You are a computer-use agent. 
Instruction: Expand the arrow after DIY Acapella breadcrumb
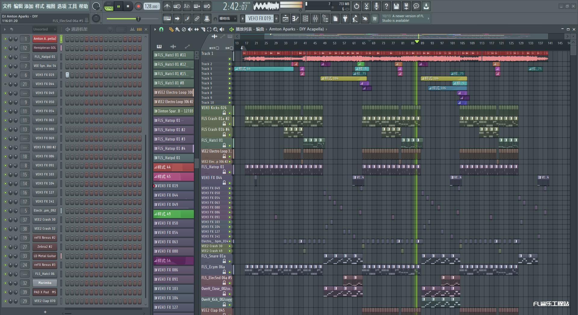326,29
